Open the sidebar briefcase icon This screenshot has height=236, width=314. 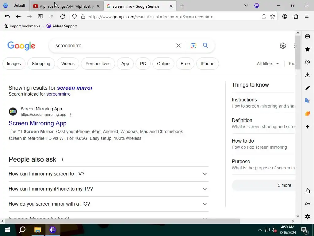[x=308, y=36]
